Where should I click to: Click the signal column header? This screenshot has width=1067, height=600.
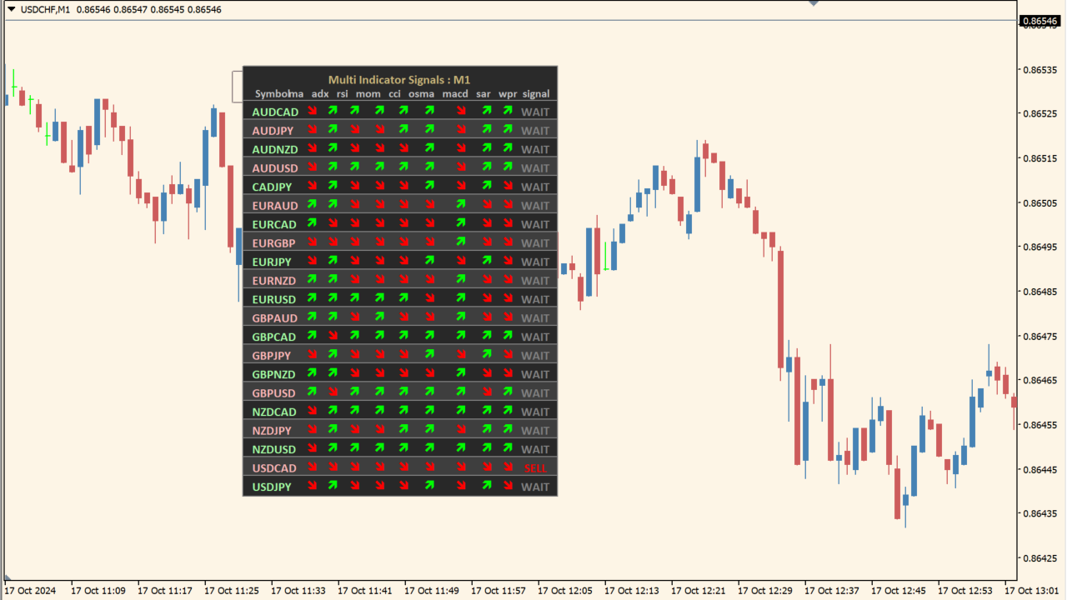pyautogui.click(x=536, y=94)
